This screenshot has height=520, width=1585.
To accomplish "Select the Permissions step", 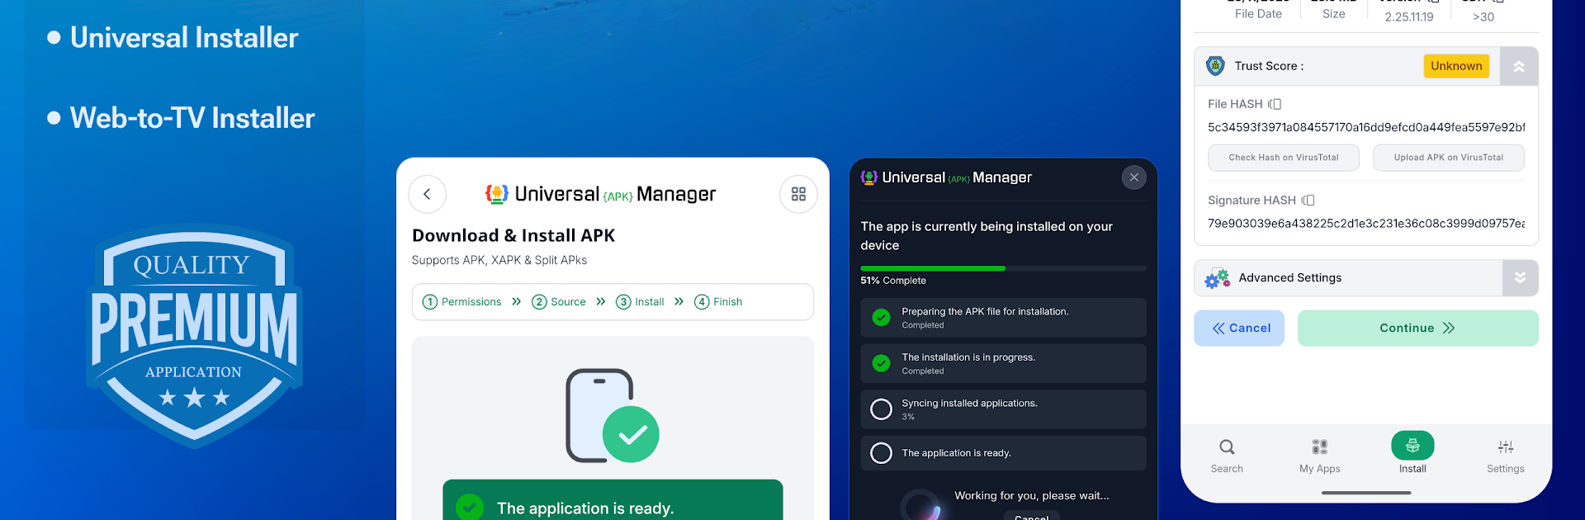I will (x=462, y=302).
